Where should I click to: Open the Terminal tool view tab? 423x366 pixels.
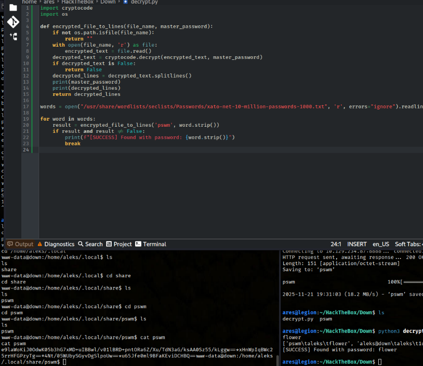point(150,244)
